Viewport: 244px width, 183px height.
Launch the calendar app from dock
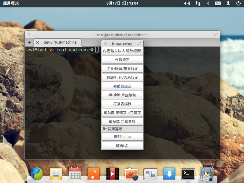tap(75, 173)
